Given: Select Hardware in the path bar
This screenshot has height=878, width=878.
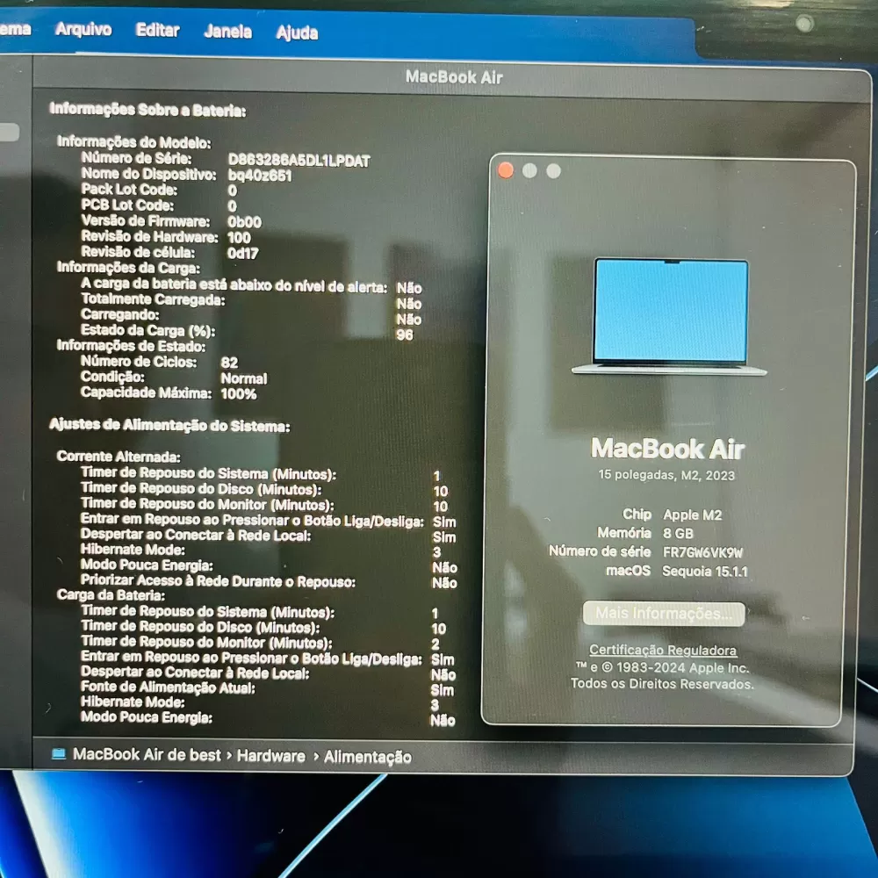Looking at the screenshot, I should [271, 756].
